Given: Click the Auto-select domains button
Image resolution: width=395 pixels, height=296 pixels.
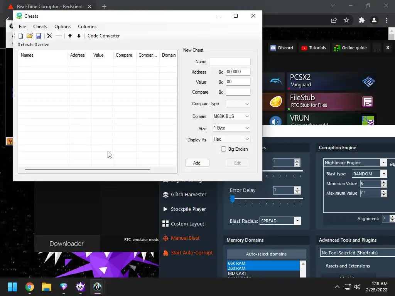Looking at the screenshot, I should (267, 254).
